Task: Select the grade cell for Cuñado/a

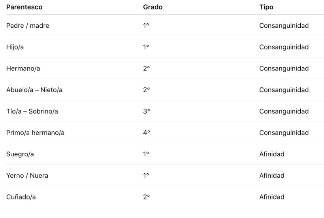Action: pyautogui.click(x=146, y=197)
